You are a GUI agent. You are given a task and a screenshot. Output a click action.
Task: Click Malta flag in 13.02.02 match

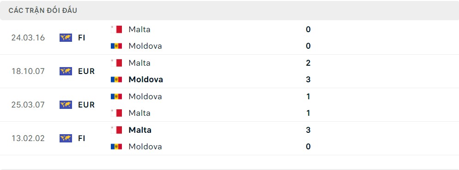116,130
